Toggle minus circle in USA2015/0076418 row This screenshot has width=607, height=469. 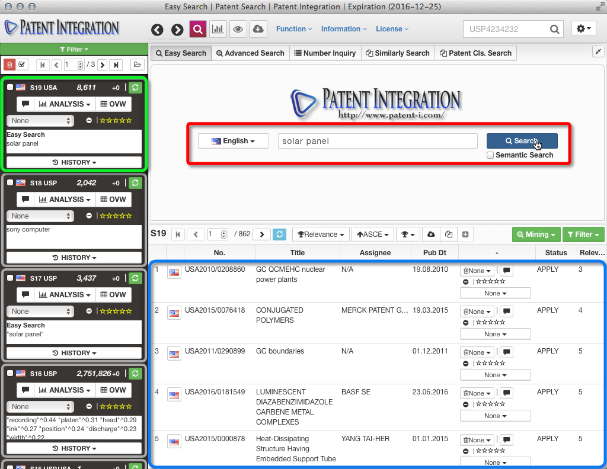(466, 323)
